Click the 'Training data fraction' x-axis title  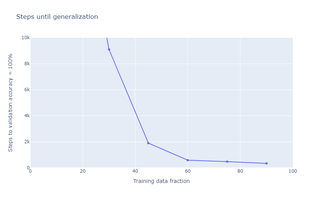tap(161, 181)
